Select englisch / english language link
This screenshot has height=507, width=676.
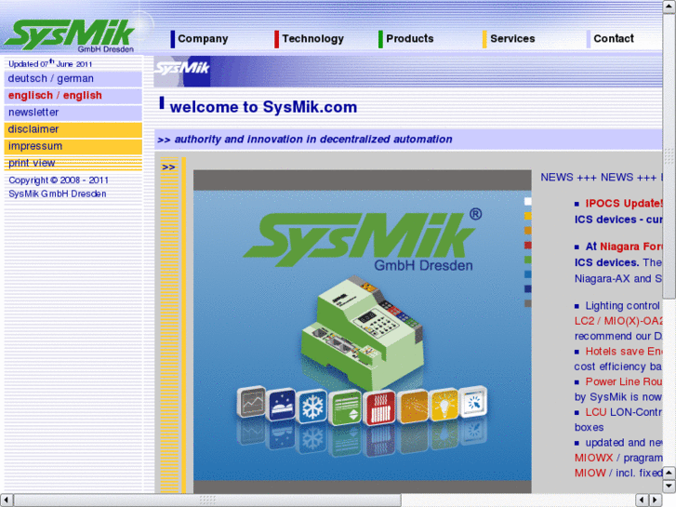point(73,96)
